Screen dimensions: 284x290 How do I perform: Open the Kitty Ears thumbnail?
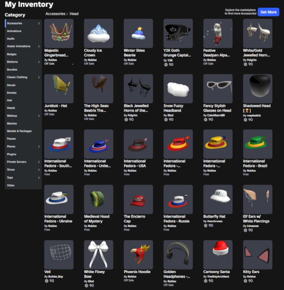258,255
